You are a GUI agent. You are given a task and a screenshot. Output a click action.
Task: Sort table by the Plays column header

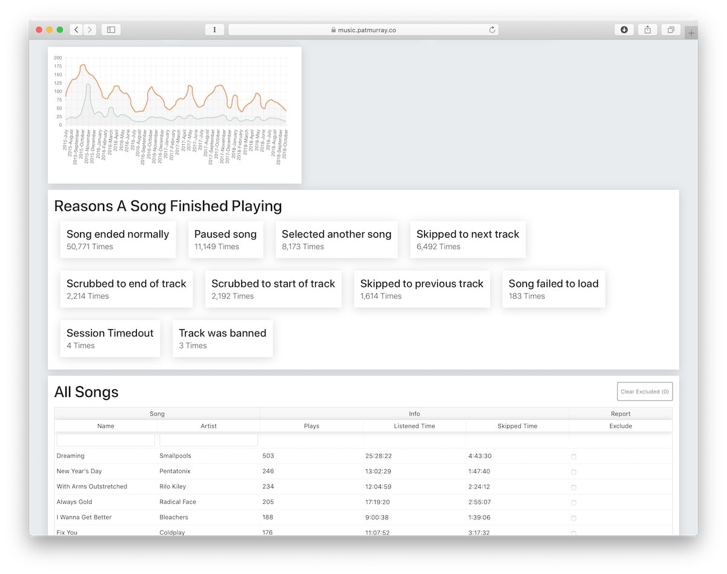[311, 426]
